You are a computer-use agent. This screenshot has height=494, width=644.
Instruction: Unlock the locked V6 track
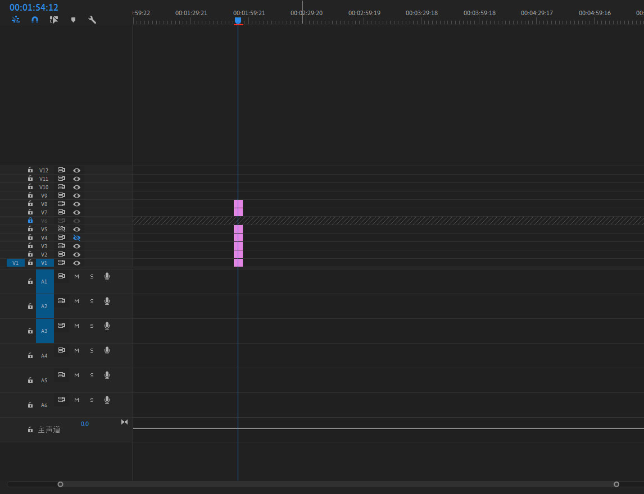pos(30,221)
